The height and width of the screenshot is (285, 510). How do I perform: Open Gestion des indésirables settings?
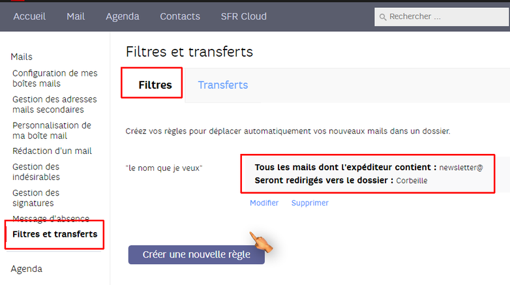(x=36, y=172)
